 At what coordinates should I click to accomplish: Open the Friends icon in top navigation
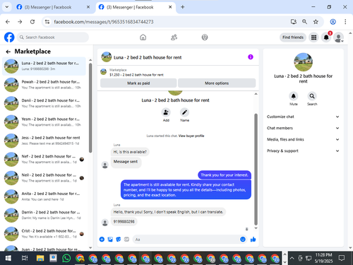(174, 37)
